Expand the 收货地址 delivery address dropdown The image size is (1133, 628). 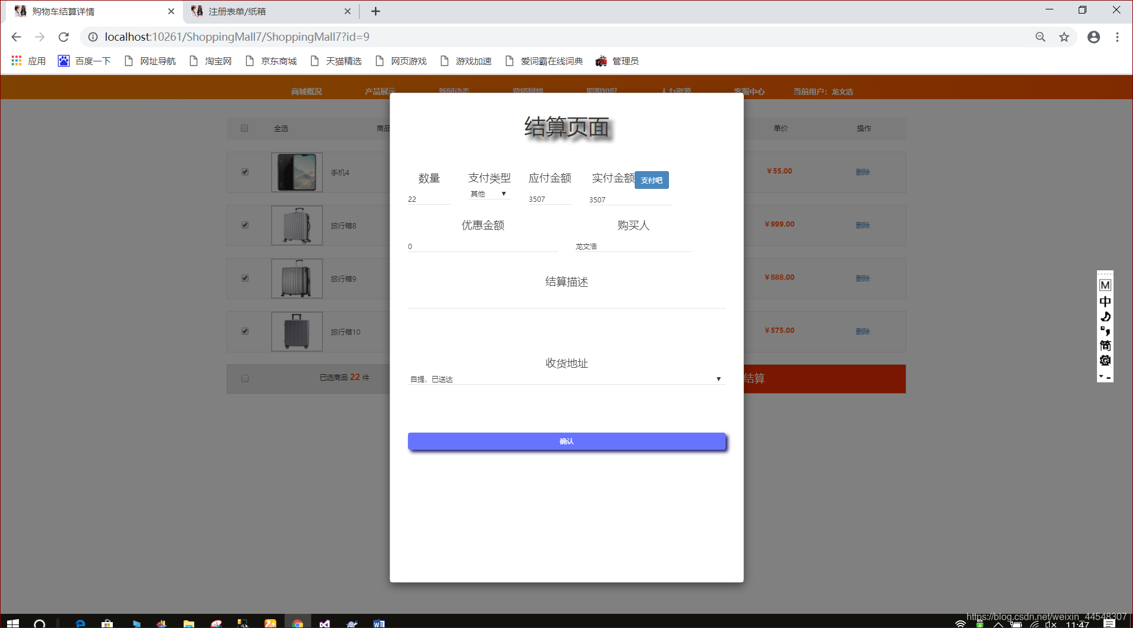pos(718,378)
